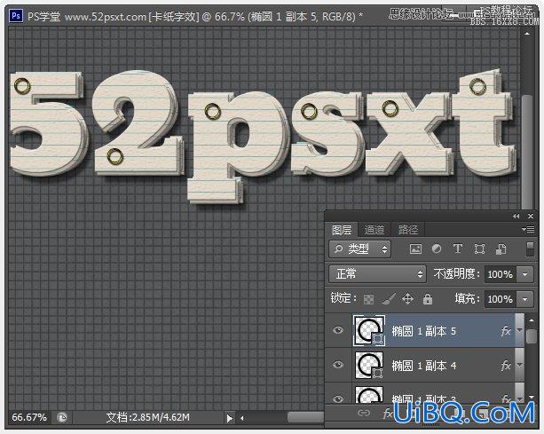Click canvas horizontal scrollbar left arrow
This screenshot has height=434, width=544.
tap(242, 418)
